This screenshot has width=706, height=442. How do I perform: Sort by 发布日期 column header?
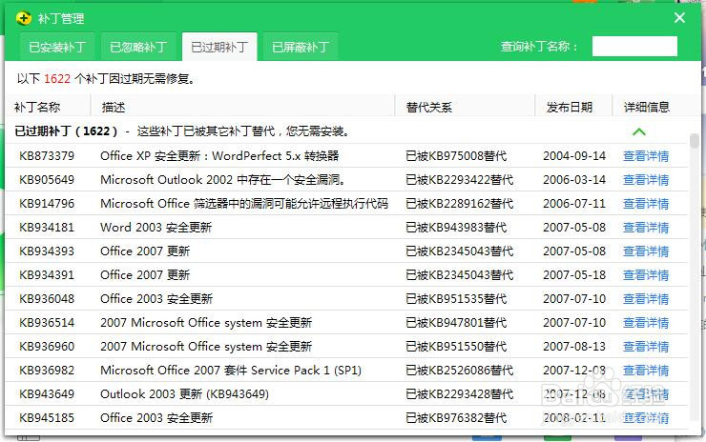[x=570, y=107]
